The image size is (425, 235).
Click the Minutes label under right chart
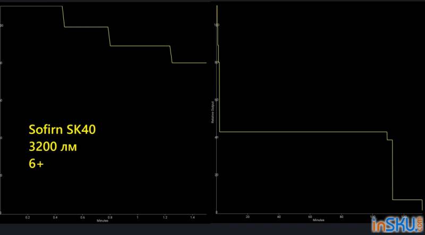pyautogui.click(x=318, y=220)
